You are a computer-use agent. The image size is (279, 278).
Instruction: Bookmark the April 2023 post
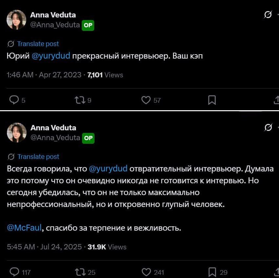click(212, 100)
